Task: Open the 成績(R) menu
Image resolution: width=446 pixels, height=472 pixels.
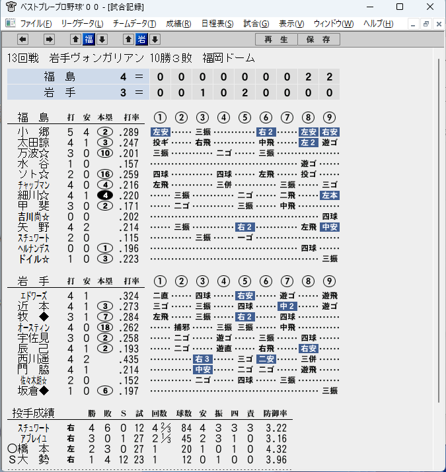Action: [178, 24]
